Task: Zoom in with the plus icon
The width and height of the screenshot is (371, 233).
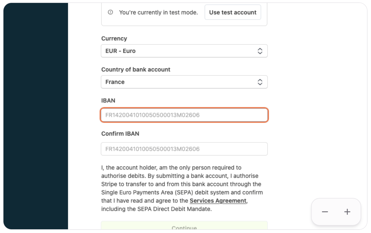Action: (x=347, y=212)
